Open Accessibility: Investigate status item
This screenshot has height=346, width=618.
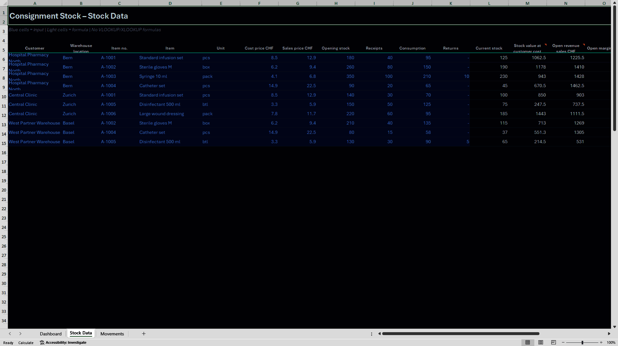pos(63,342)
